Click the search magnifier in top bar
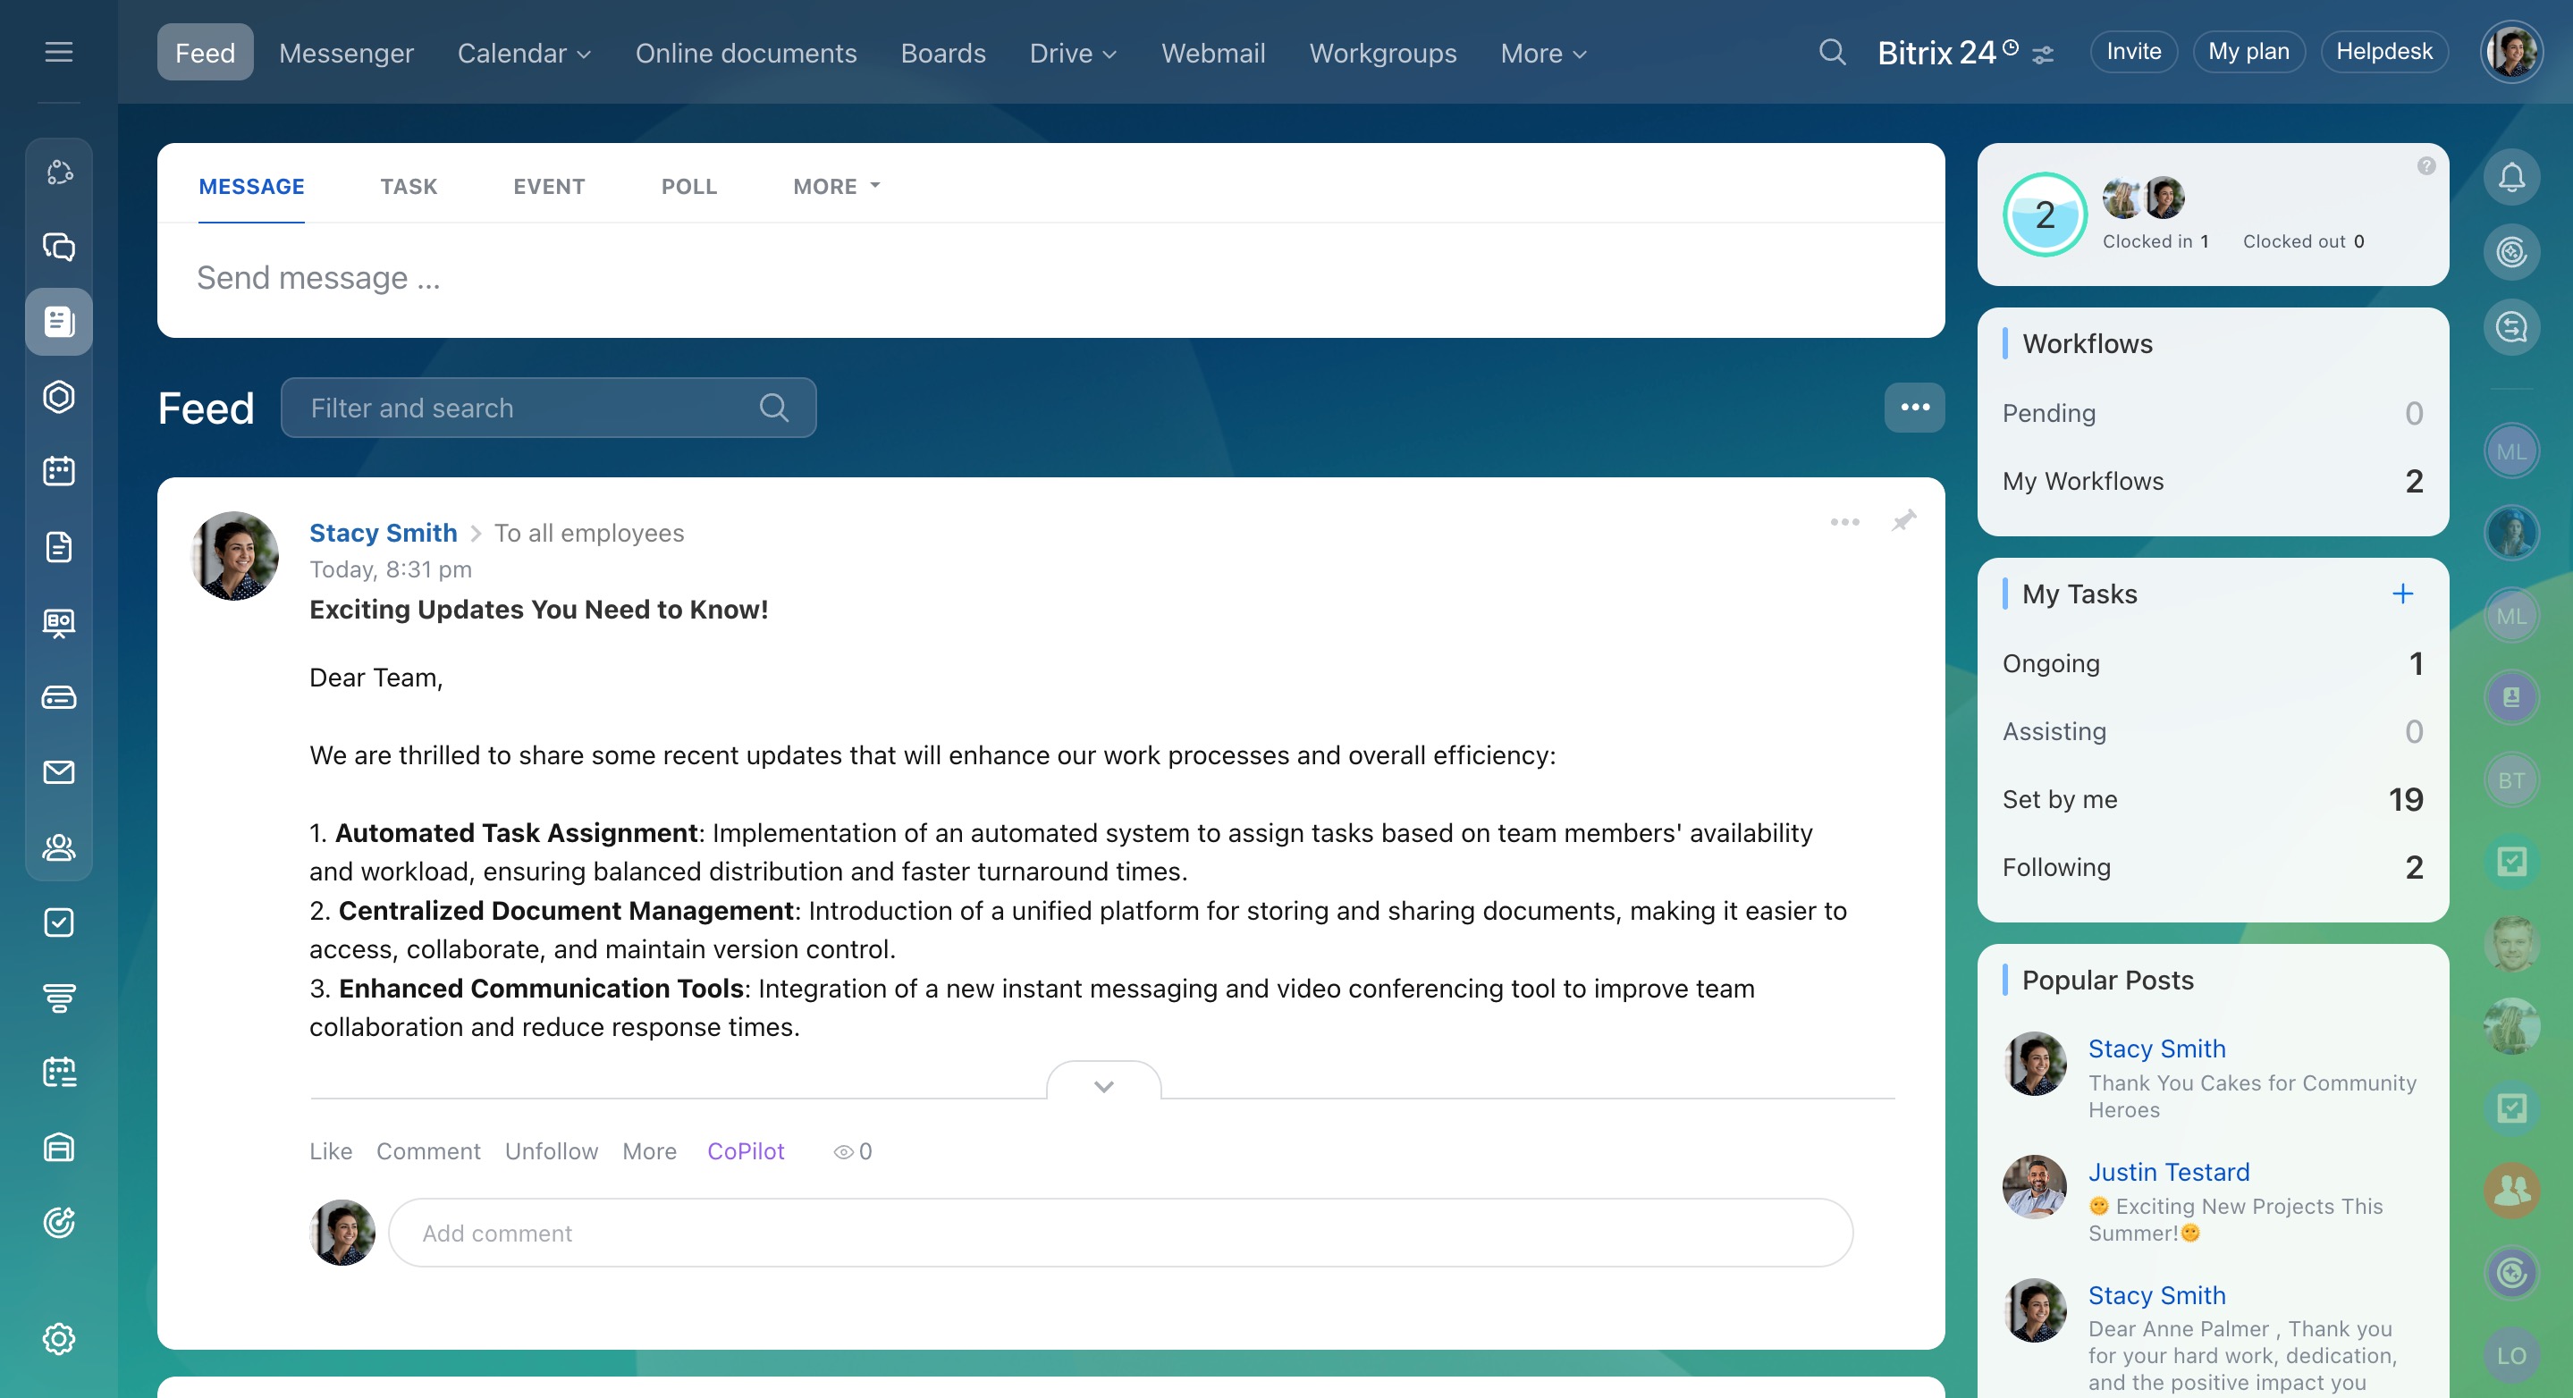Screen dimensions: 2573x1398 (x=1832, y=52)
